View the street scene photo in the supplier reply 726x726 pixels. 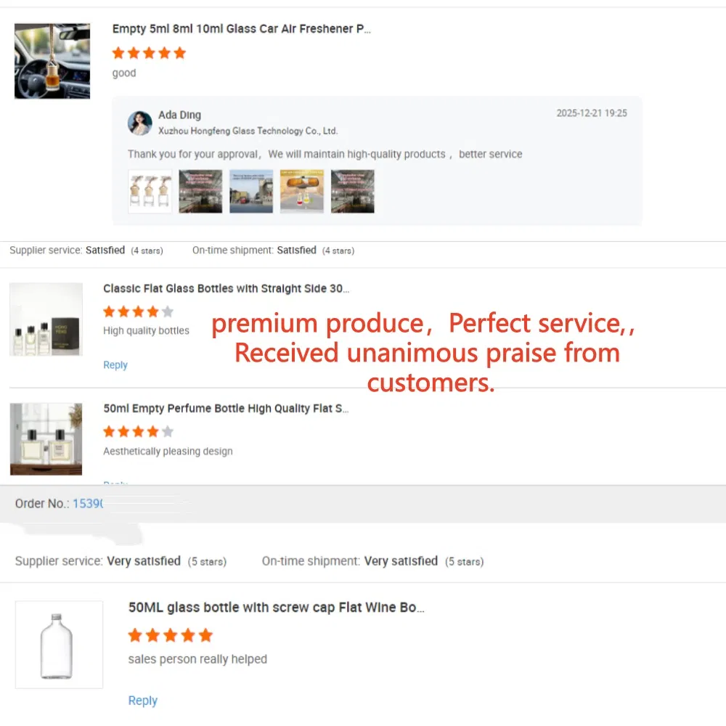251,192
